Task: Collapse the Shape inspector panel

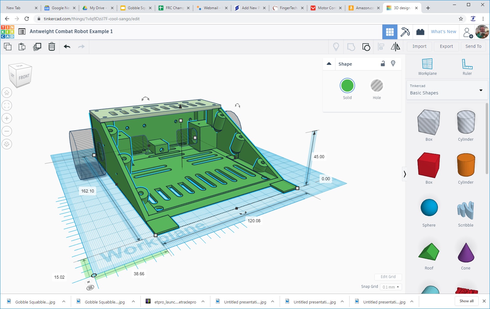Action: [329, 64]
